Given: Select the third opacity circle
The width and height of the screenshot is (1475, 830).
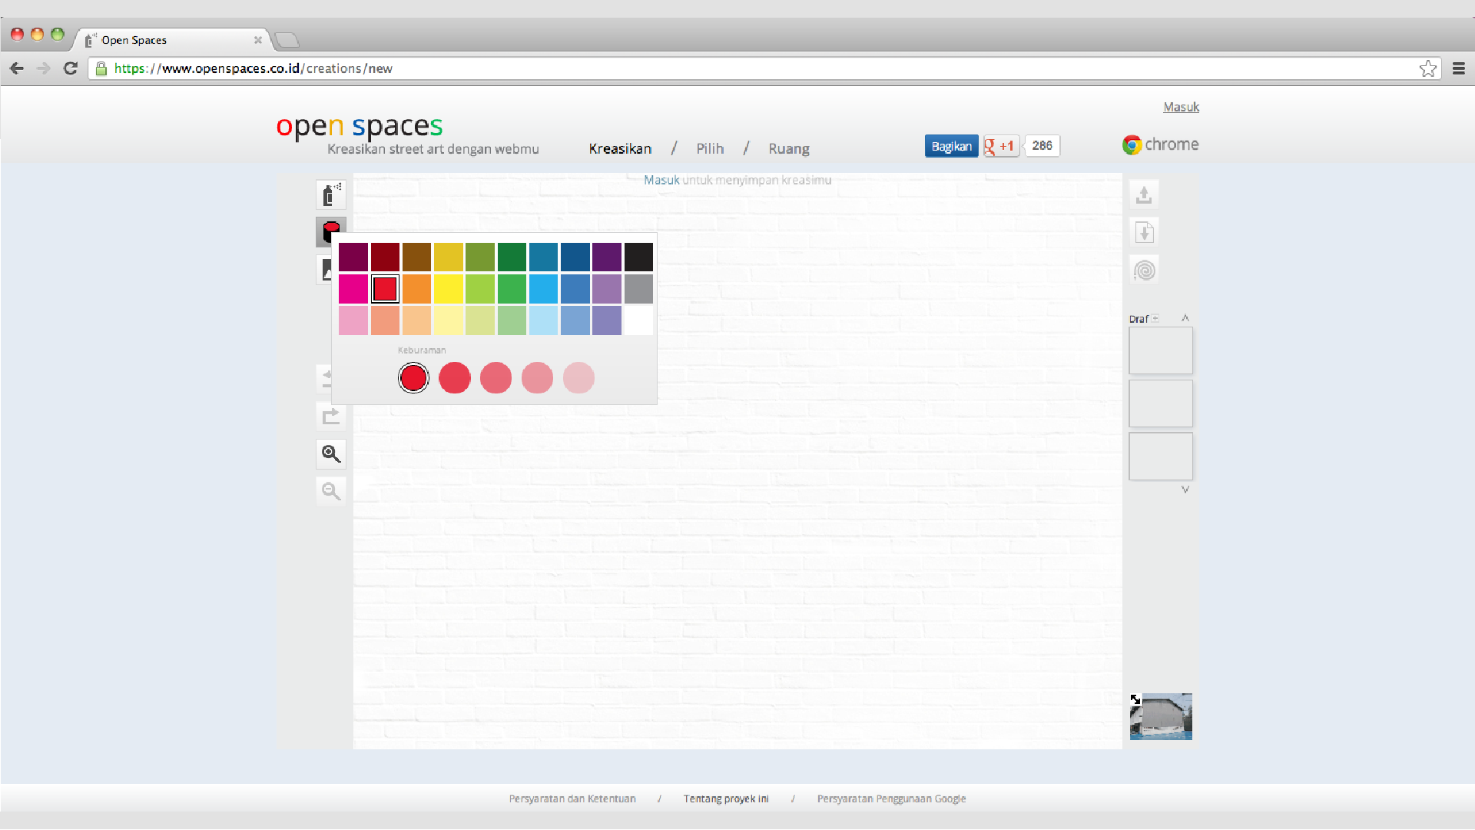Looking at the screenshot, I should [x=496, y=378].
